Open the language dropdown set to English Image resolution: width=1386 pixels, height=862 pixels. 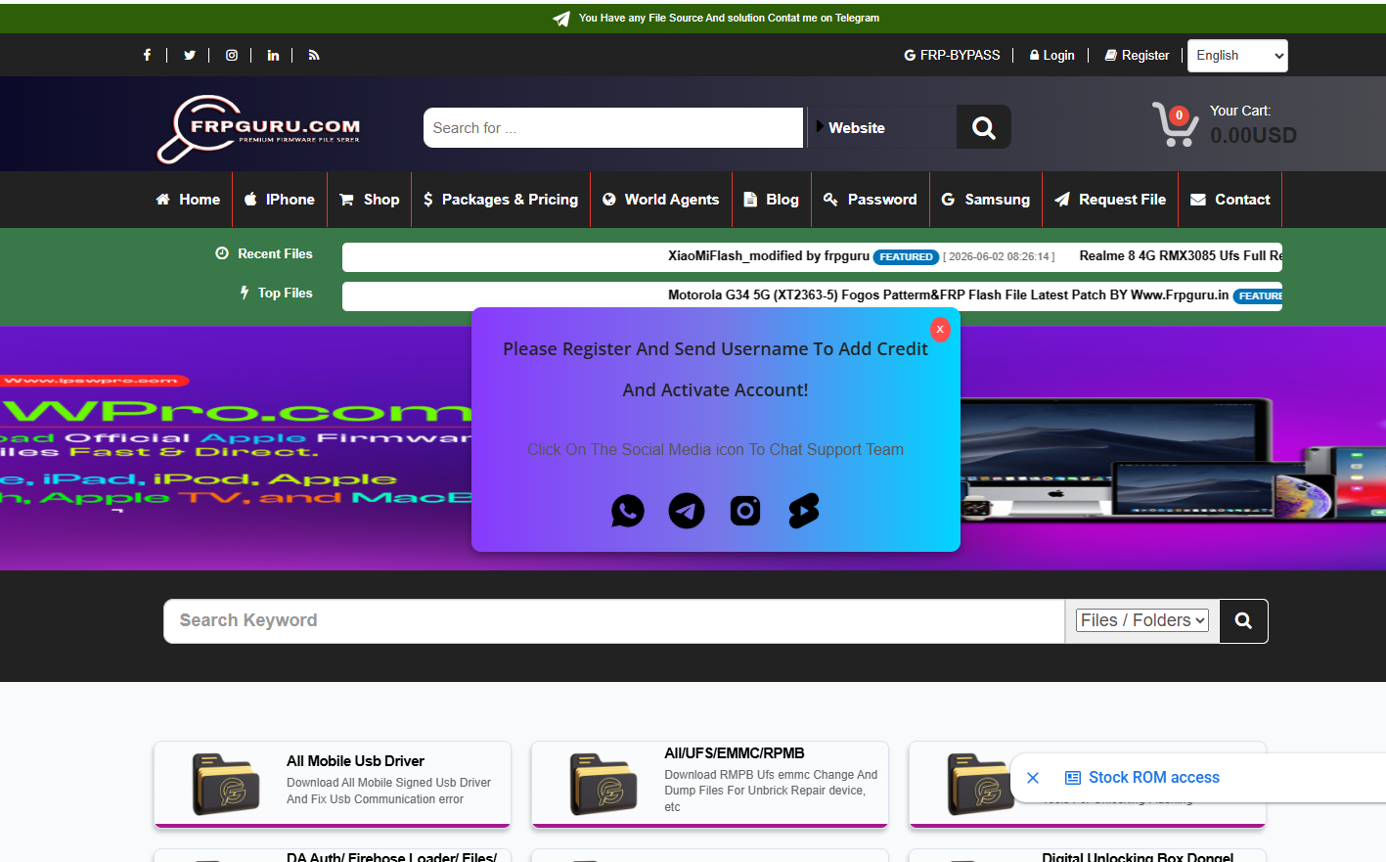[1237, 56]
